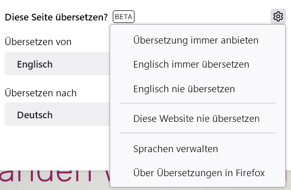
Task: Toggle 'Diese Website nie übersetzen'
Action: coord(198,118)
